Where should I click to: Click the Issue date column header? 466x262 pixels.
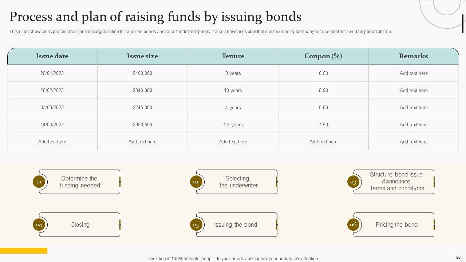[x=52, y=56]
